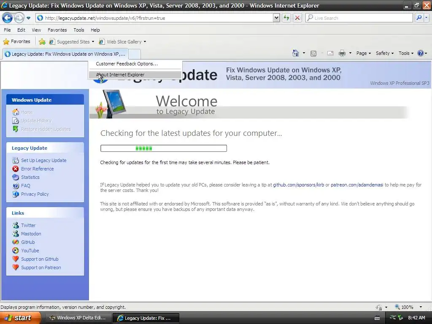
Task: Choose About Internet Explorer menu entry
Action: (x=135, y=75)
